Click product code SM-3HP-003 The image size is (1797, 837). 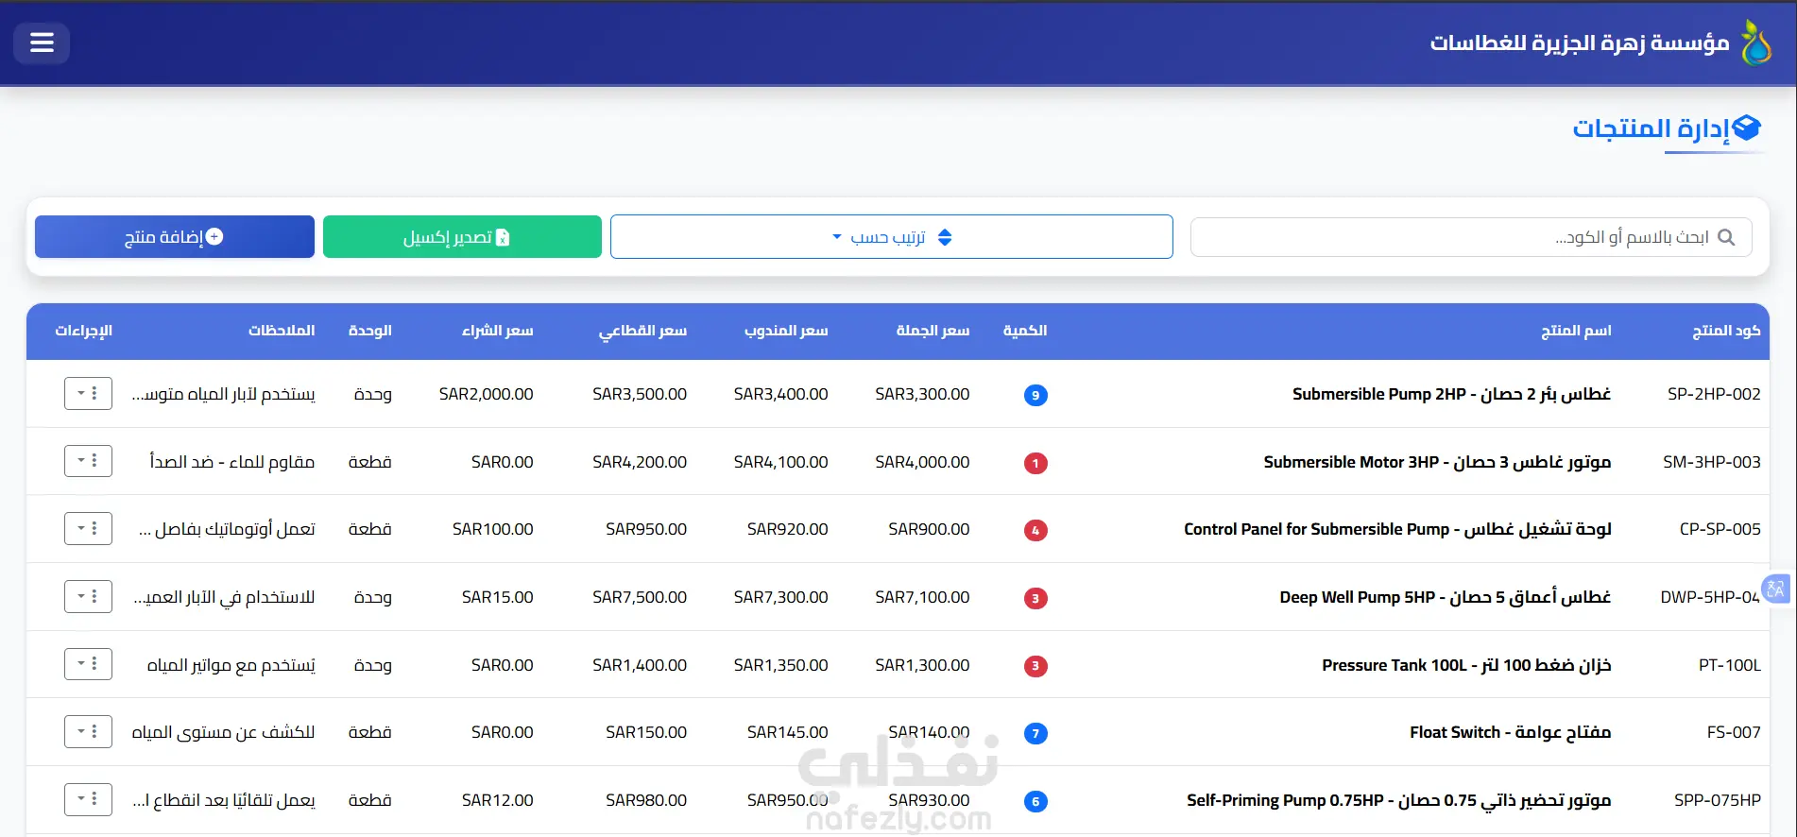click(x=1712, y=462)
